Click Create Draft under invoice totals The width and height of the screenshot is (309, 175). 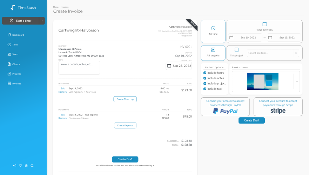click(125, 159)
